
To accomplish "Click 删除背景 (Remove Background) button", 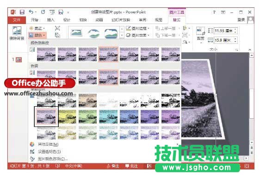I will (x=17, y=33).
